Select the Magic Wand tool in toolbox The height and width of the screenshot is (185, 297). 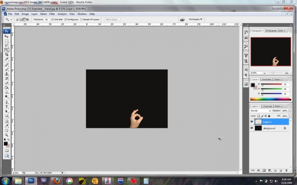tap(6, 50)
